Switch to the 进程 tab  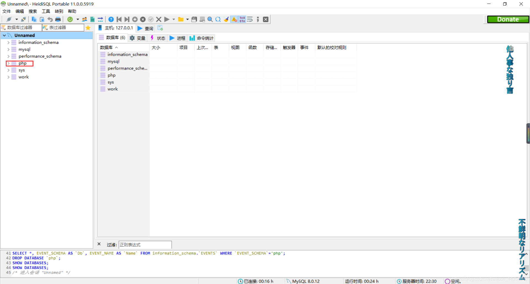177,38
